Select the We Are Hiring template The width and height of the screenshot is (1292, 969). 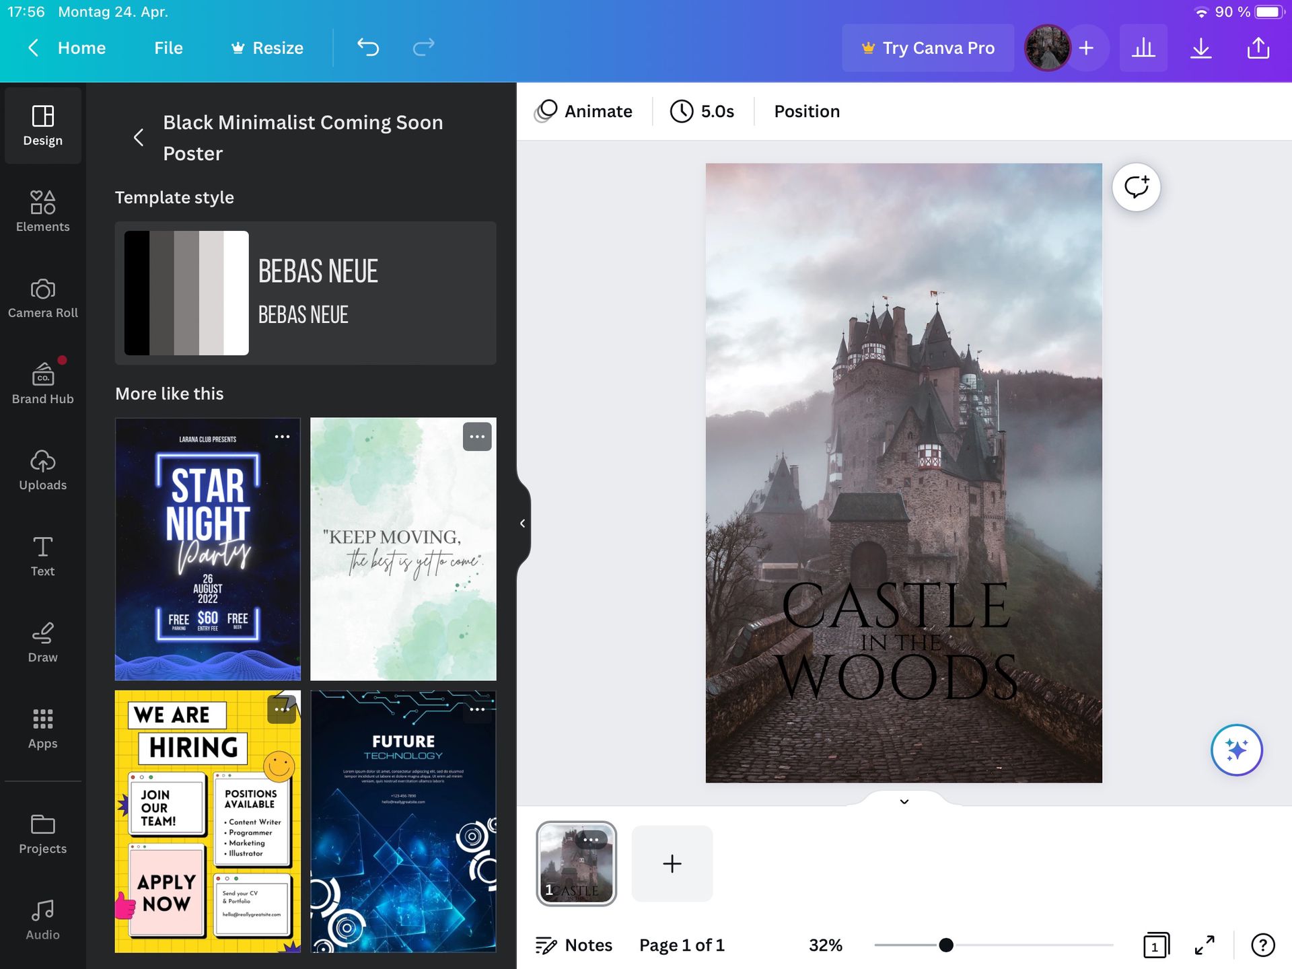click(x=208, y=821)
